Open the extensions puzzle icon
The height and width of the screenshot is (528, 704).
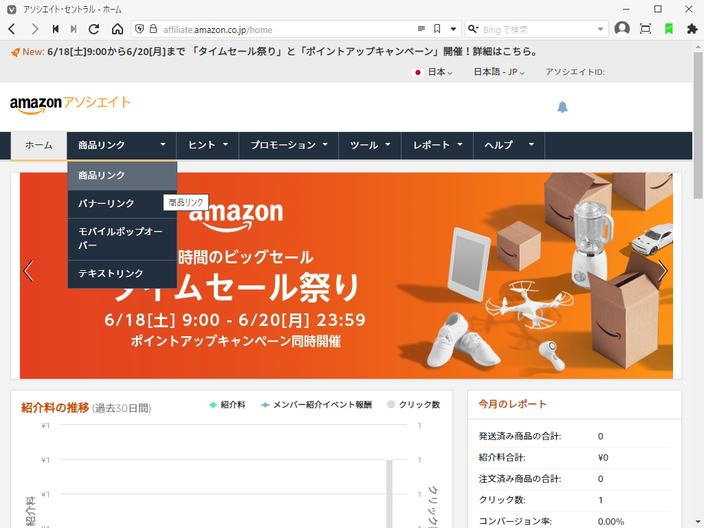[692, 29]
